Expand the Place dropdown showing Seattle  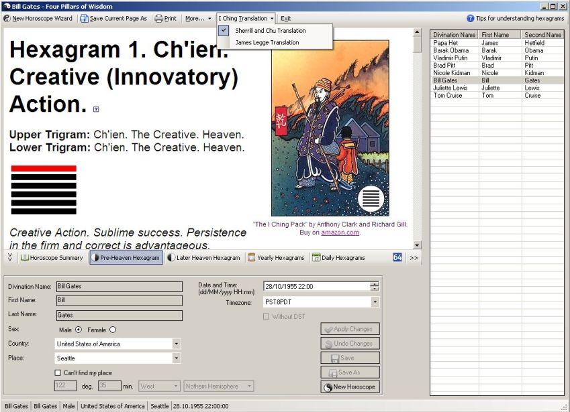coord(177,358)
